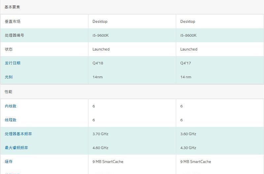Open the 处理器基本频率 link

[18, 134]
